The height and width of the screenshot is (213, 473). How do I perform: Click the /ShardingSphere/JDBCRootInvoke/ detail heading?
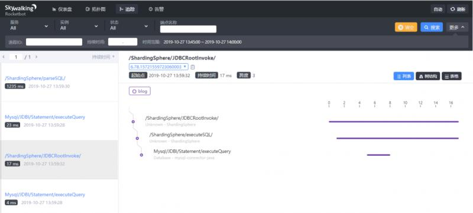pyautogui.click(x=172, y=58)
